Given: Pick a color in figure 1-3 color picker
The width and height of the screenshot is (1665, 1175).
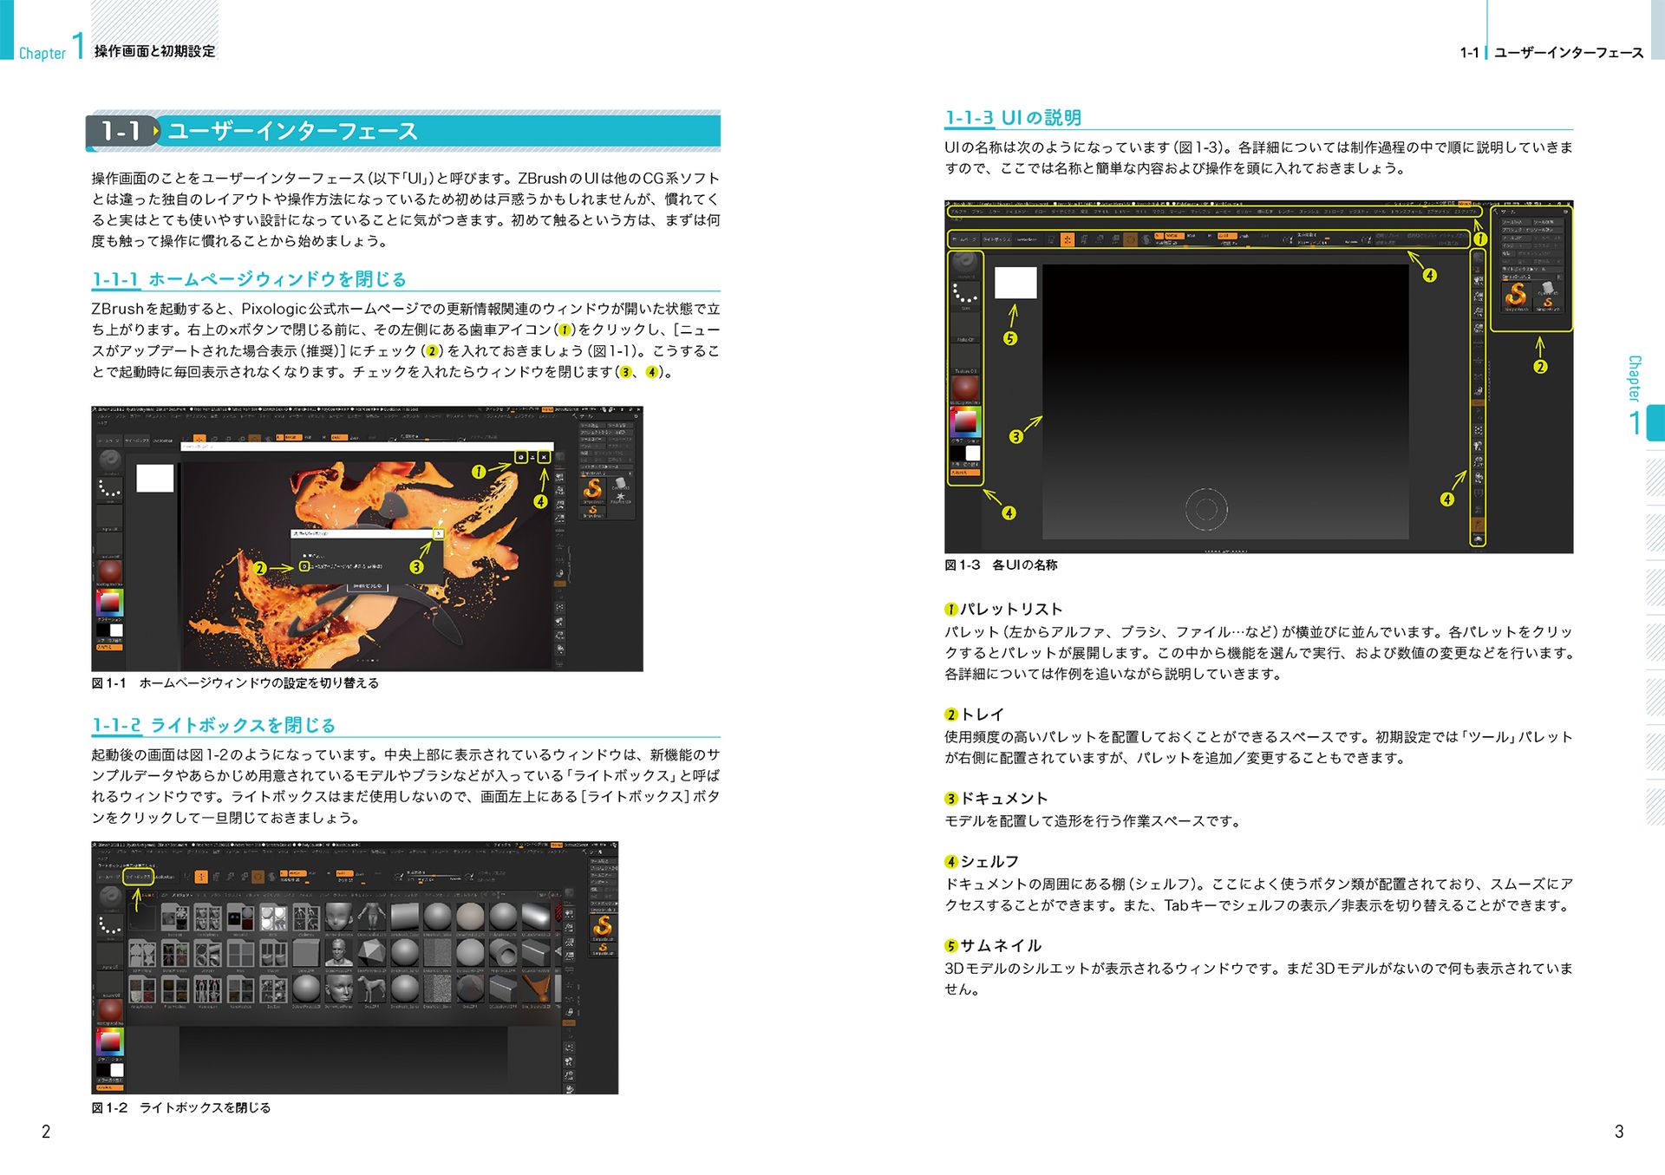Looking at the screenshot, I should 965,421.
